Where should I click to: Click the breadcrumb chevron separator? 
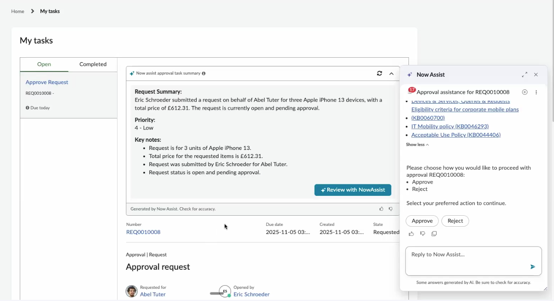click(x=33, y=11)
